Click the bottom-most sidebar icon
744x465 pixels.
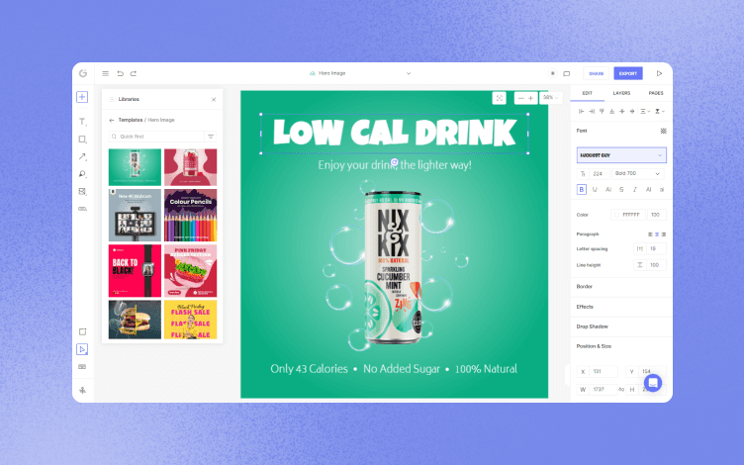[x=82, y=390]
